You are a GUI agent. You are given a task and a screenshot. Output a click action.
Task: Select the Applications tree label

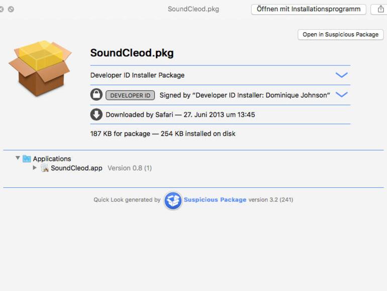[x=52, y=159]
